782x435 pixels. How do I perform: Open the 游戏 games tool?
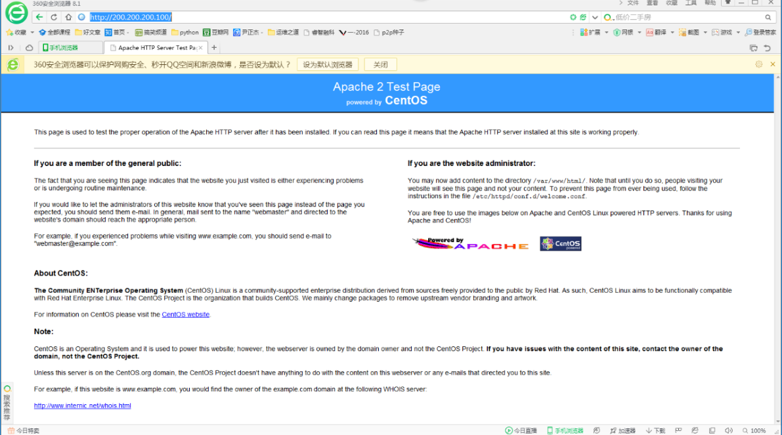tap(722, 32)
